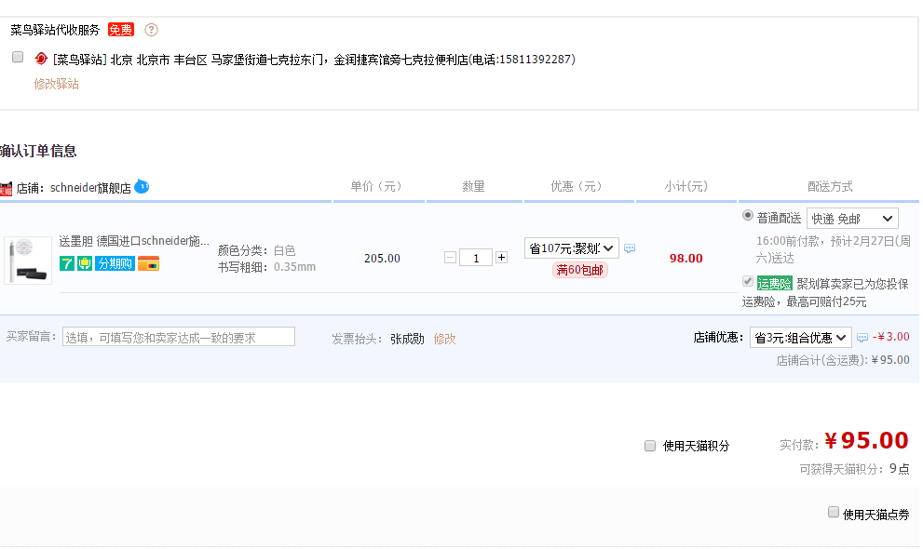Viewport: 923px width, 549px height.
Task: Click the 满60包邮 promotion tag
Action: (580, 270)
